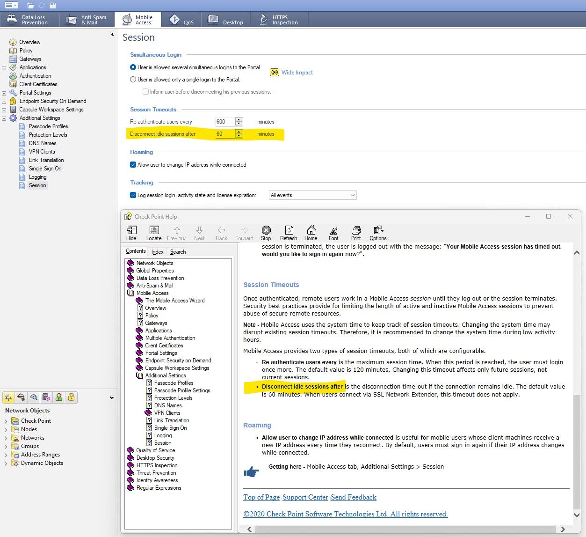Click the Print icon in Help toolbar
This screenshot has height=537, width=586.
coord(356,233)
